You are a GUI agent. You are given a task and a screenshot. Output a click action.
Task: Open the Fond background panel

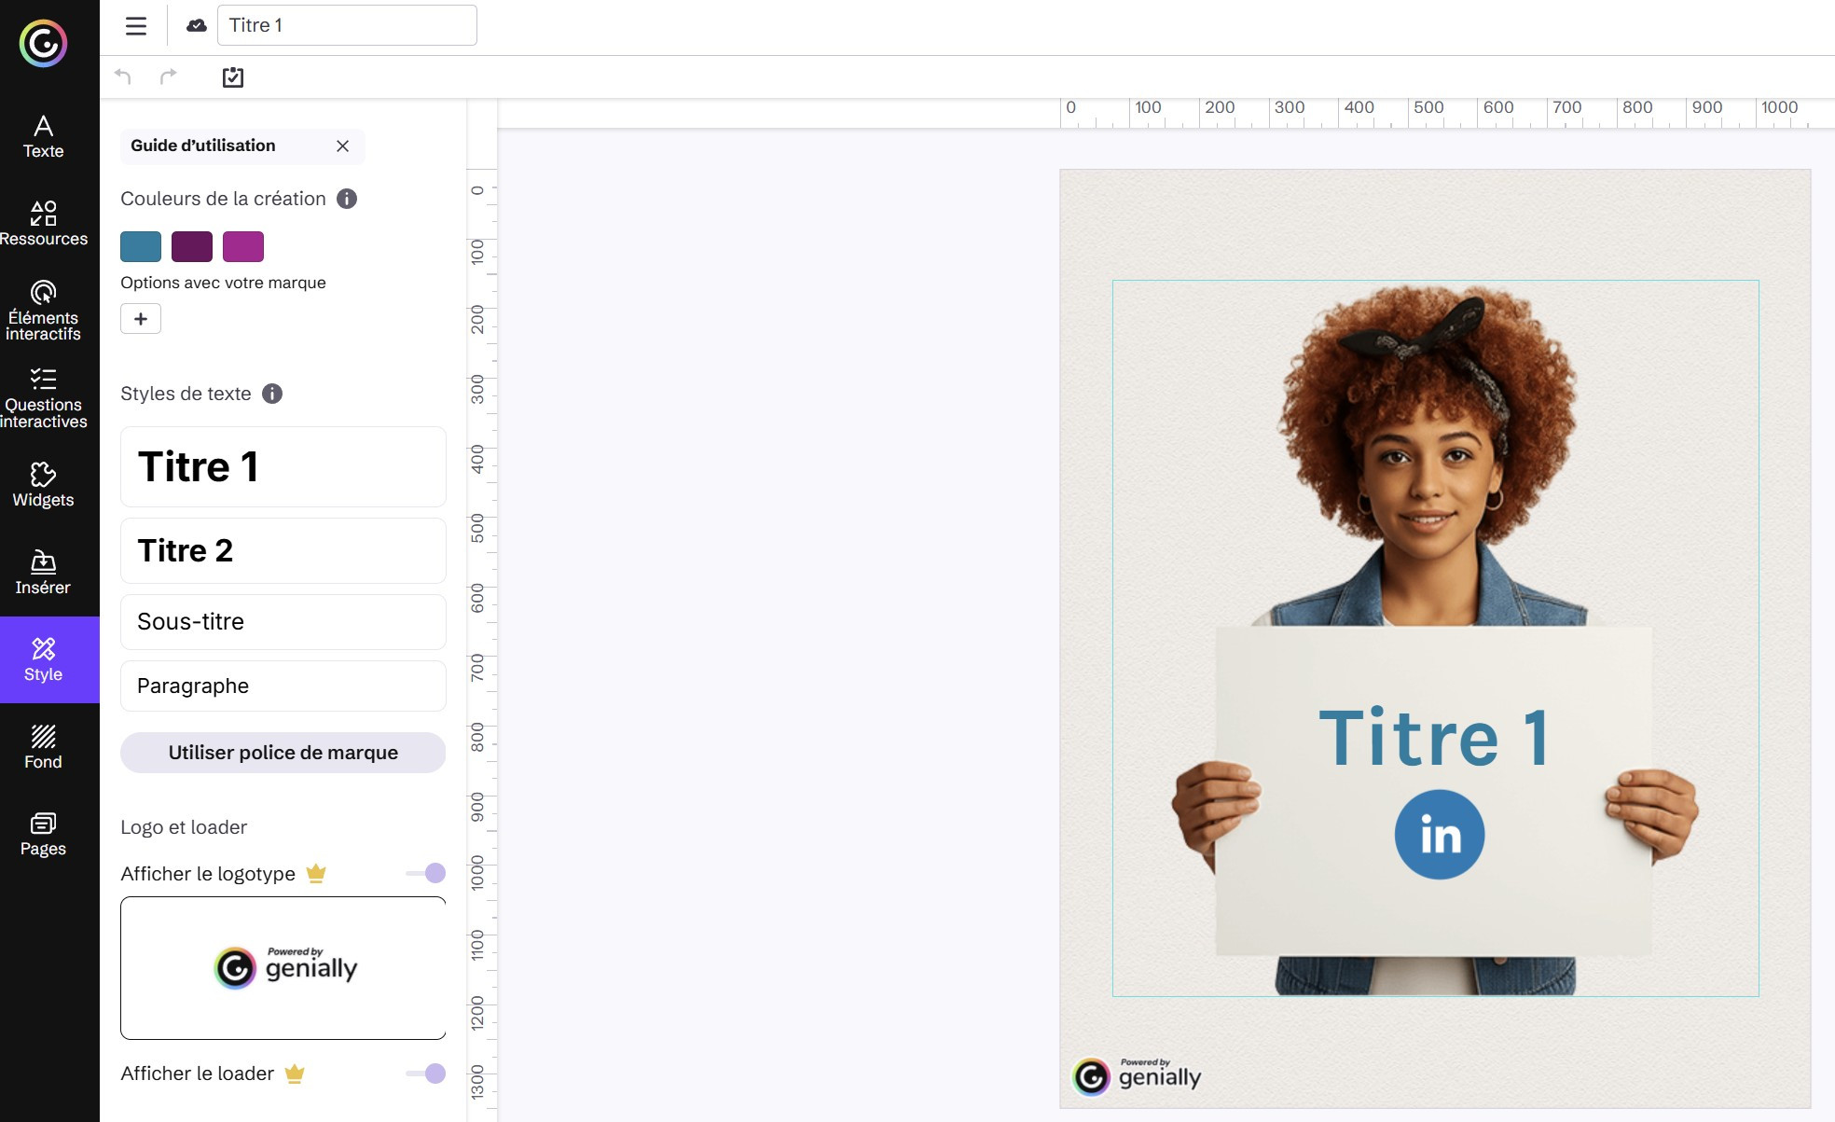(x=43, y=746)
